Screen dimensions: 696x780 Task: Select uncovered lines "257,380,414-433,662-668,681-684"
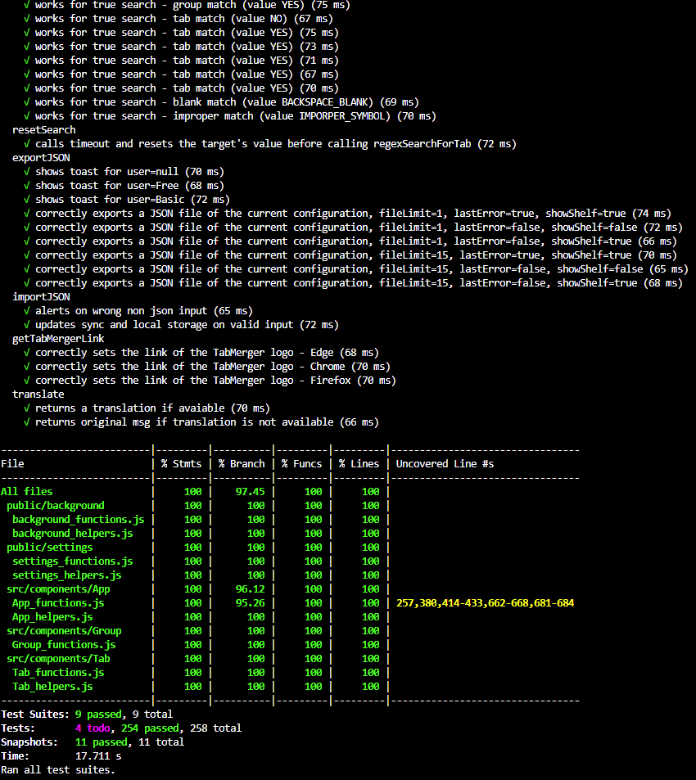(485, 603)
